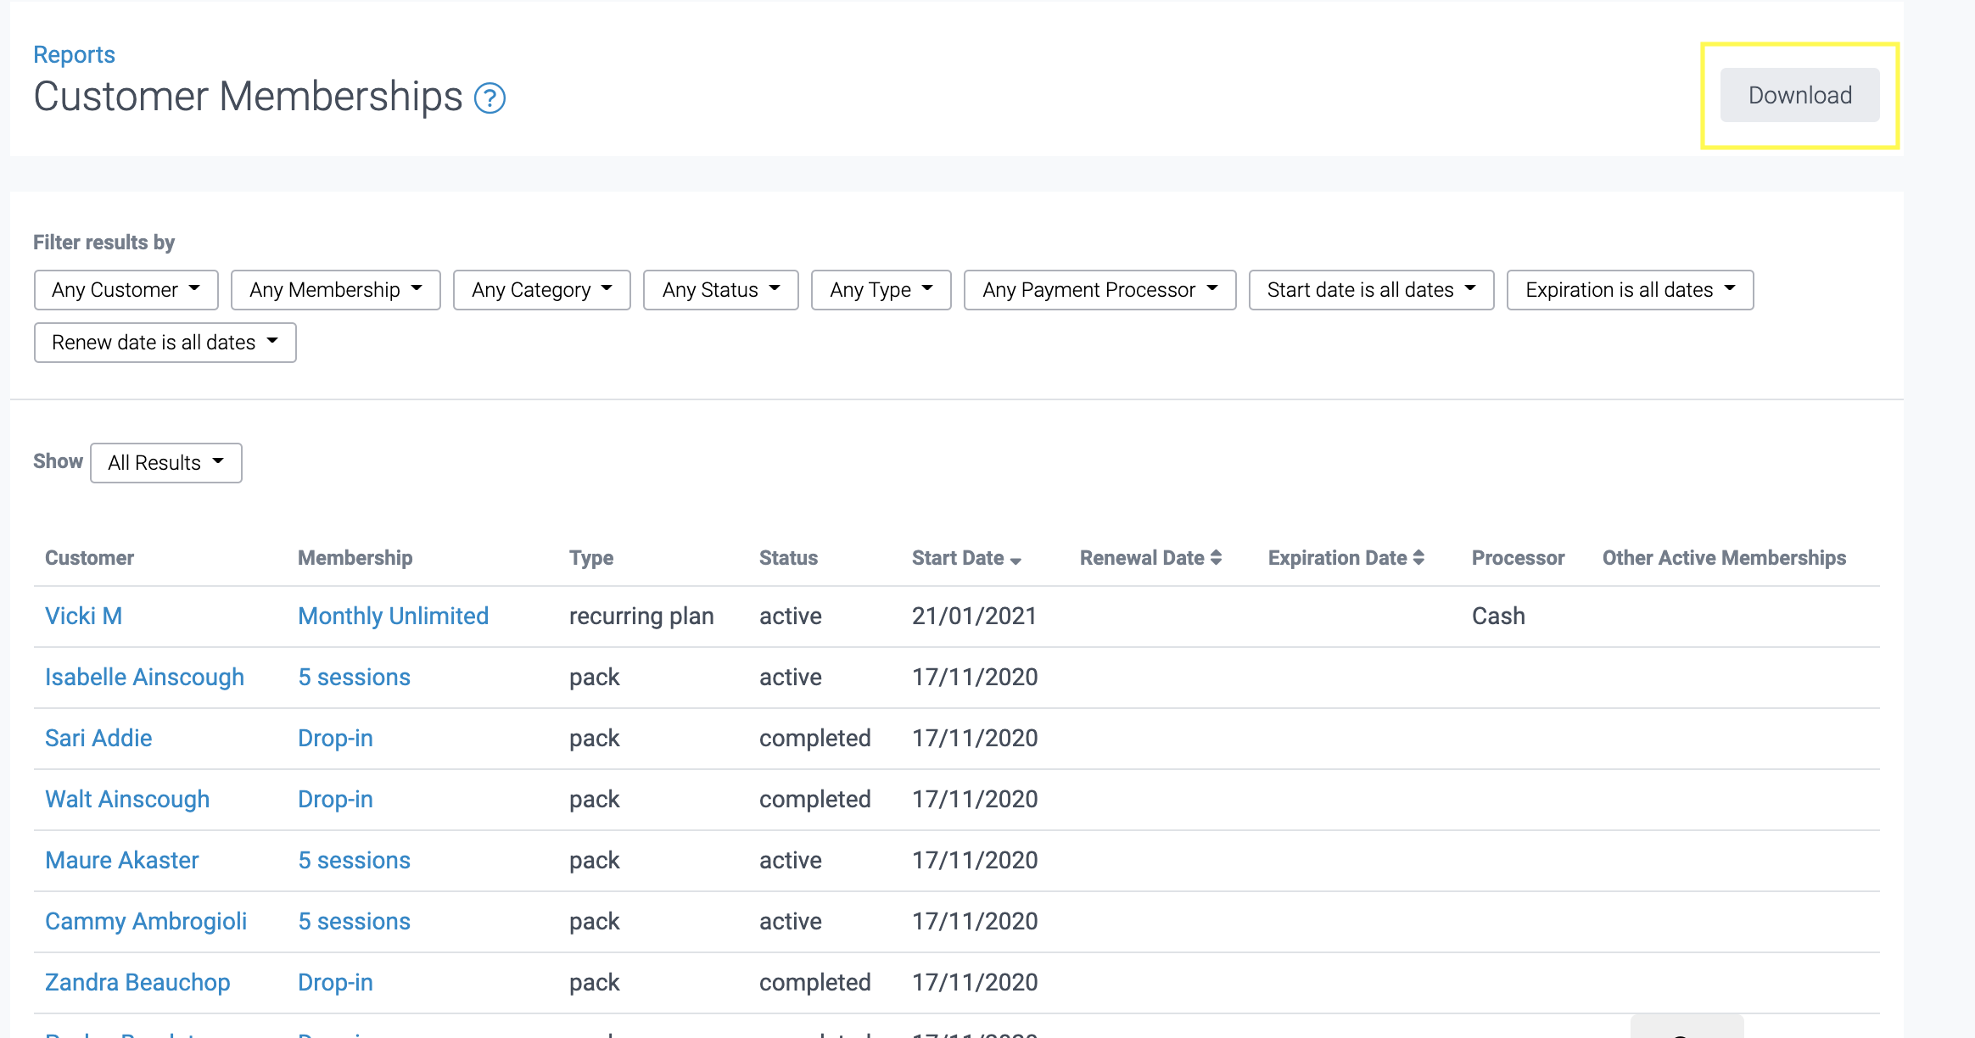Open the All Results show dropdown

(165, 463)
